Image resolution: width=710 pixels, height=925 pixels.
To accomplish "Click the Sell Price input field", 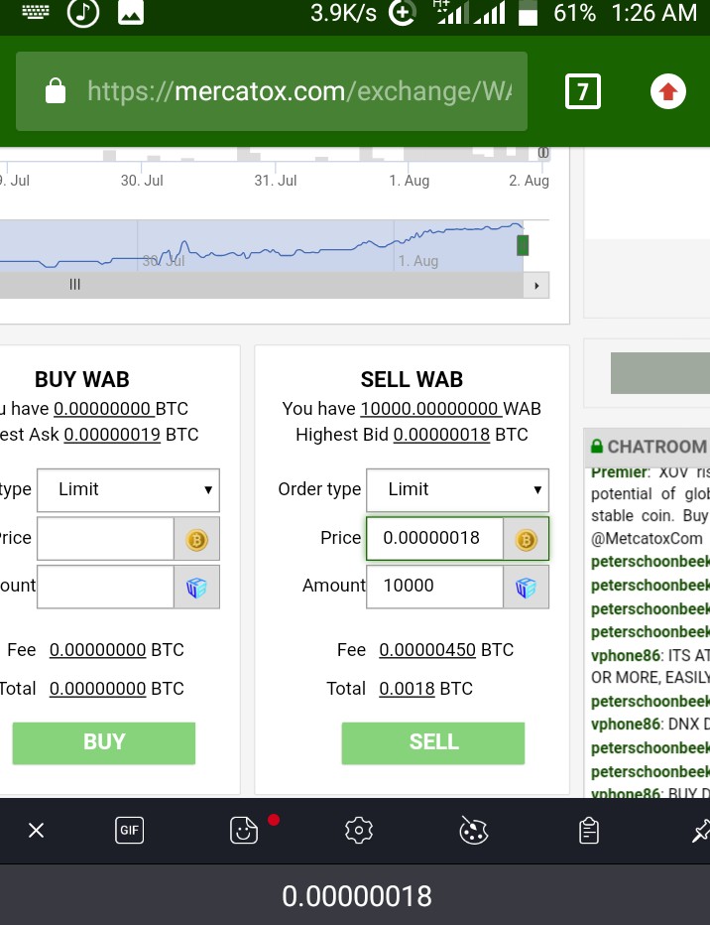I will (435, 539).
